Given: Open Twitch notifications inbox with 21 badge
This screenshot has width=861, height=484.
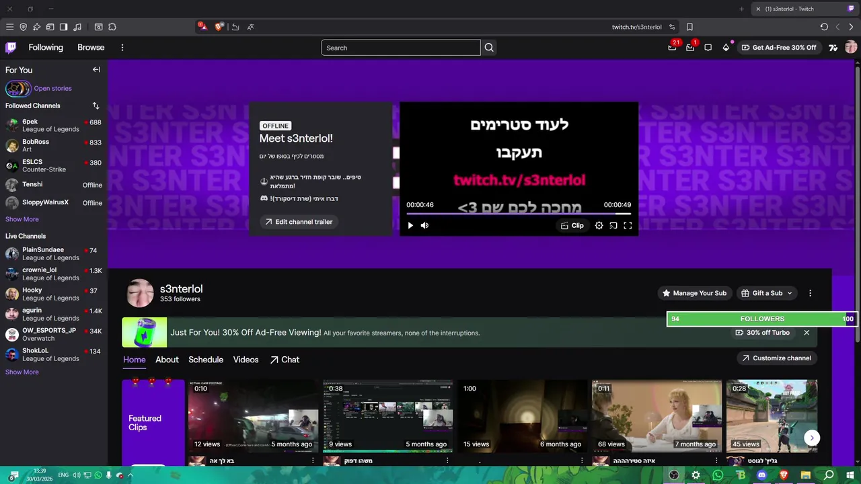Looking at the screenshot, I should (x=672, y=47).
